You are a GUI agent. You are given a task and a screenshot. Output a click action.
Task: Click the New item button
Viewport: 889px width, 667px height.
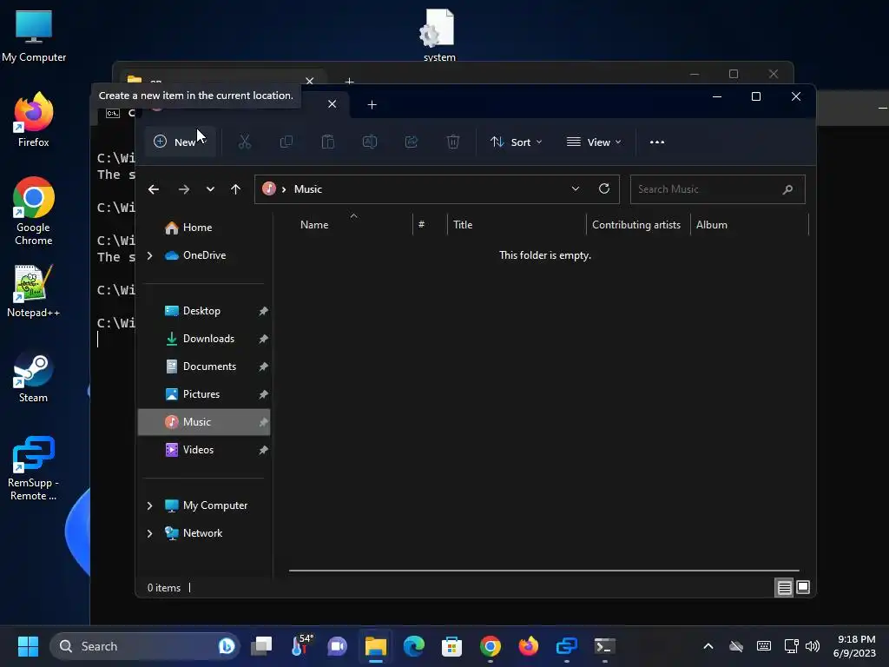180,142
